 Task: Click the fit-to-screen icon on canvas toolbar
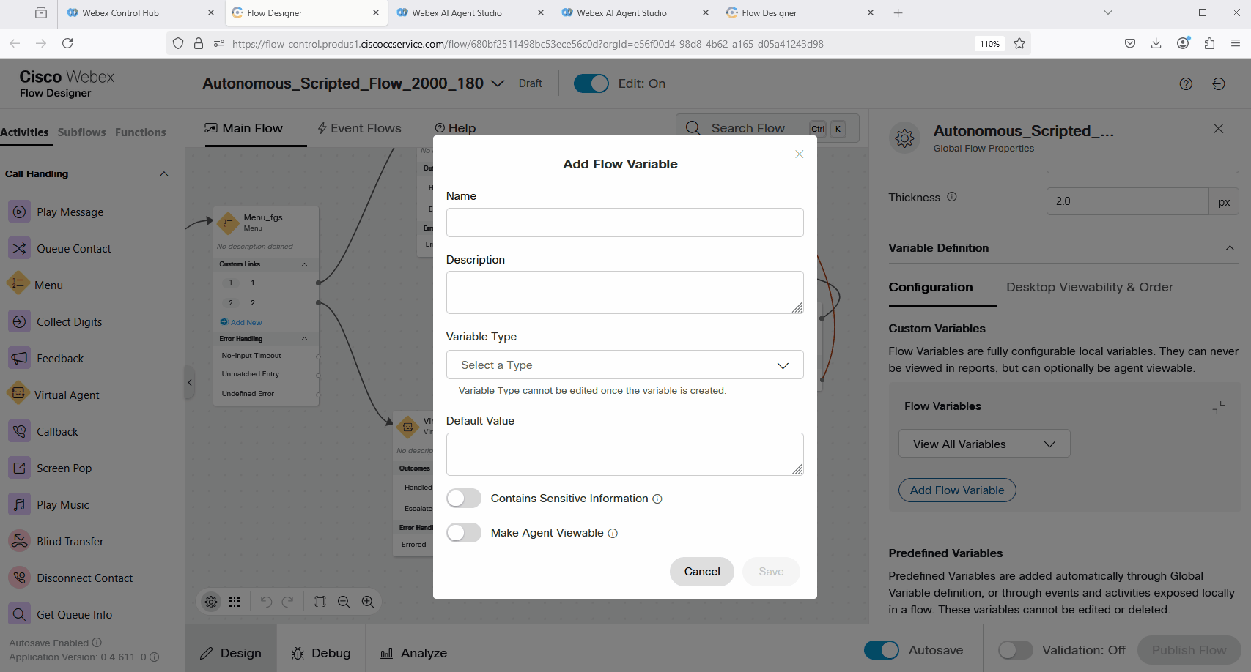(320, 602)
